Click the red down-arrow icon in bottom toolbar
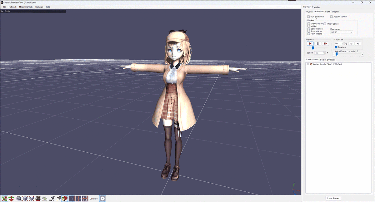The image size is (375, 202). [12, 199]
